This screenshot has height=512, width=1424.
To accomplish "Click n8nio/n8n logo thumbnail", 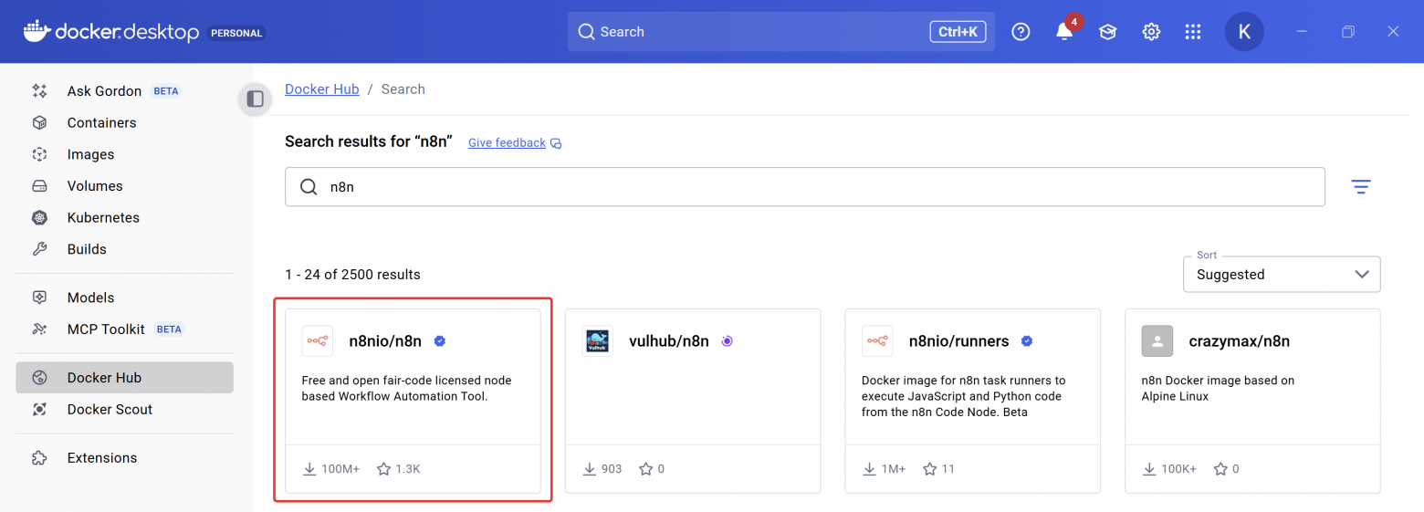I will point(318,341).
